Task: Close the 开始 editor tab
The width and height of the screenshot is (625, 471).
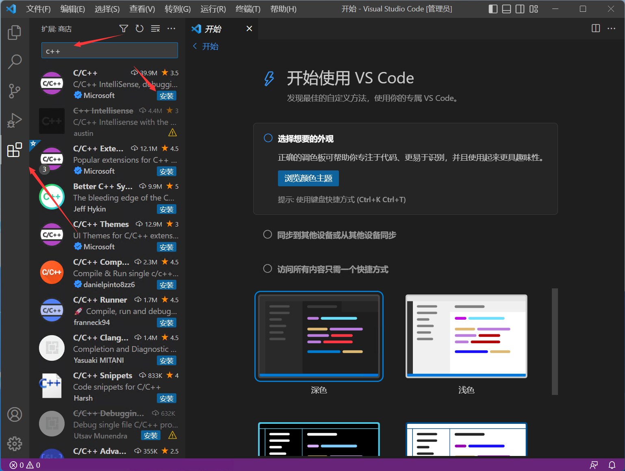Action: (x=249, y=28)
